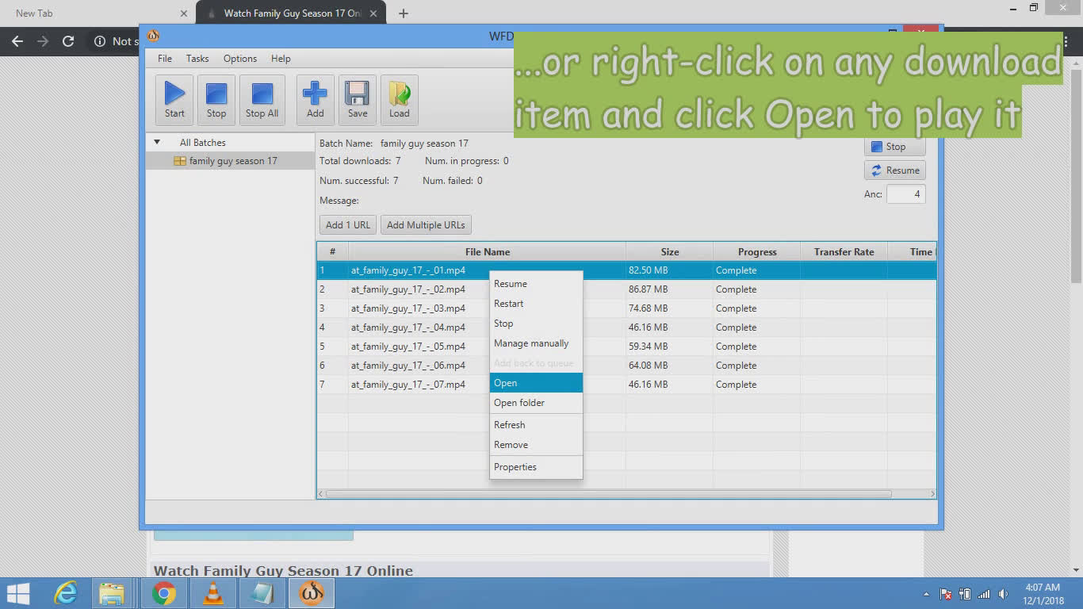1083x609 pixels.
Task: Click the Load folder icon
Action: pyautogui.click(x=400, y=100)
